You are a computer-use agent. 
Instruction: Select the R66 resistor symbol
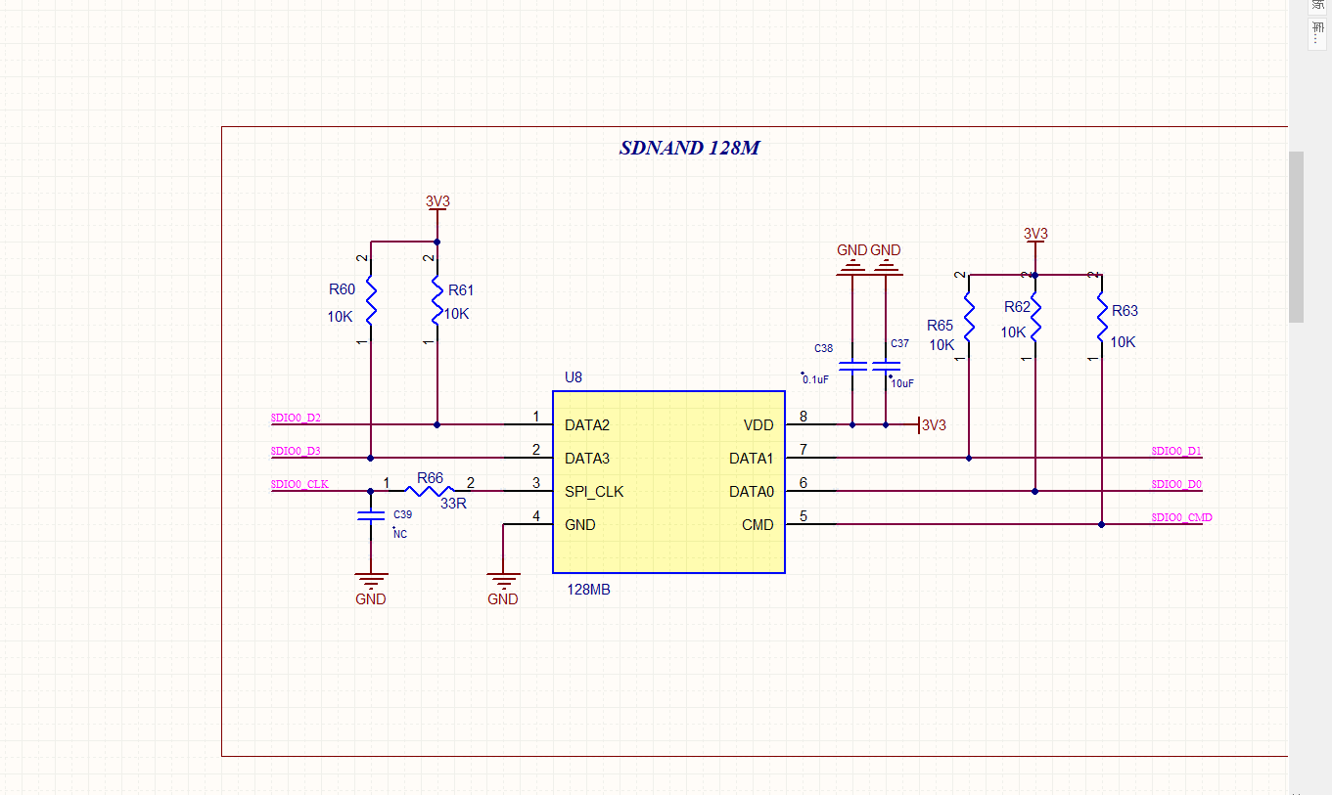[430, 492]
